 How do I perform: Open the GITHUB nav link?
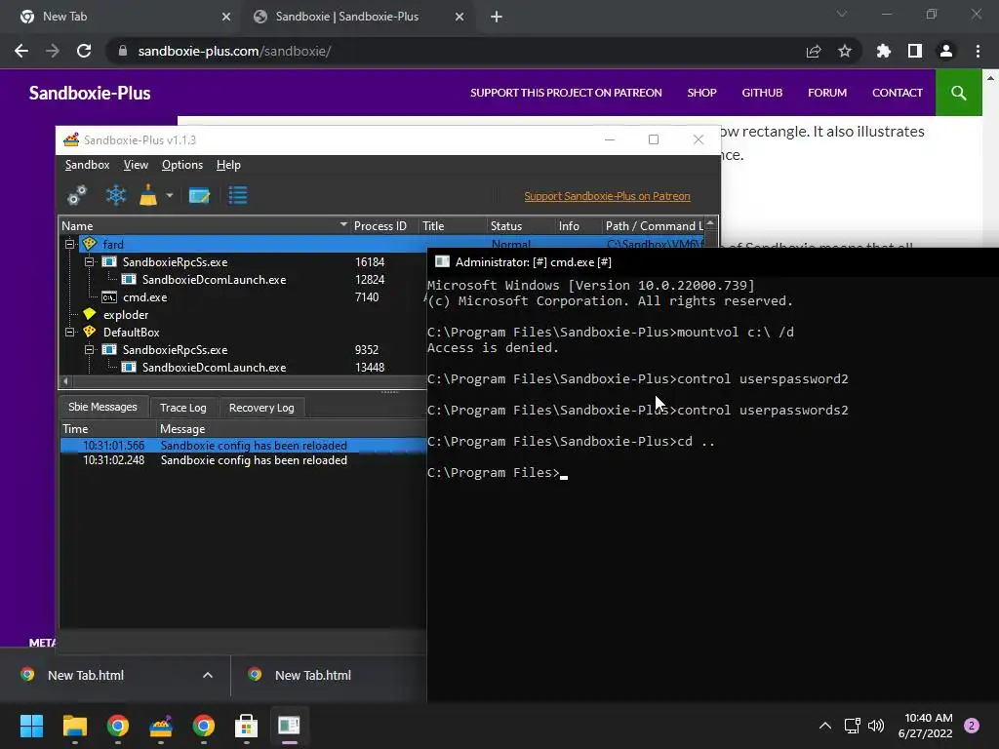[762, 93]
